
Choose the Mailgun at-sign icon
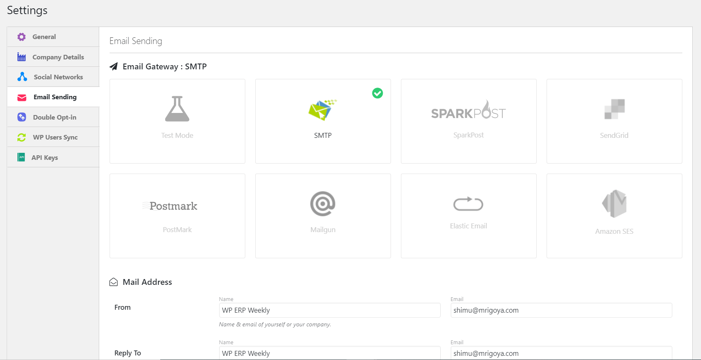pos(322,204)
